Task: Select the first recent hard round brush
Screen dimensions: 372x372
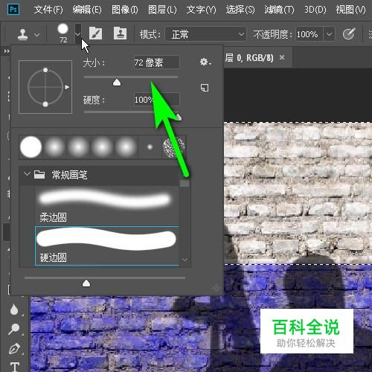Action: (x=31, y=147)
